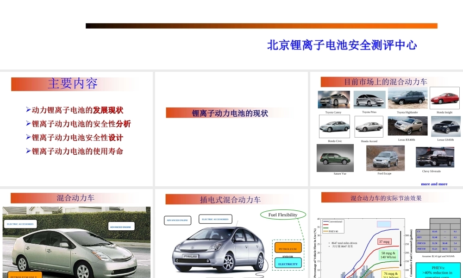Click the "more and more" text

click(x=434, y=184)
